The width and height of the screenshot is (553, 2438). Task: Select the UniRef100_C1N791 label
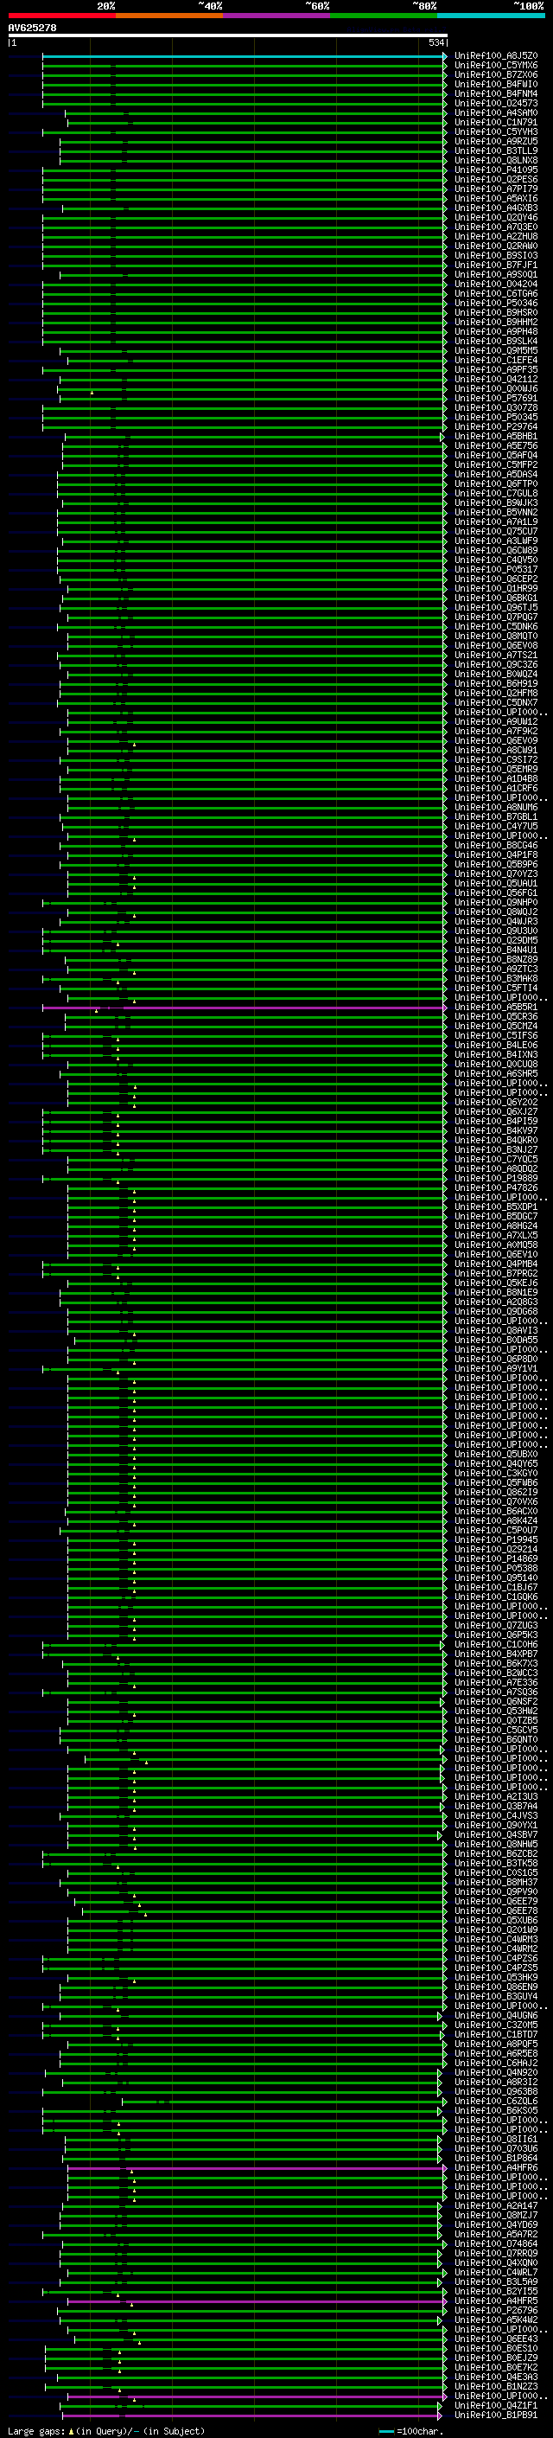[496, 122]
